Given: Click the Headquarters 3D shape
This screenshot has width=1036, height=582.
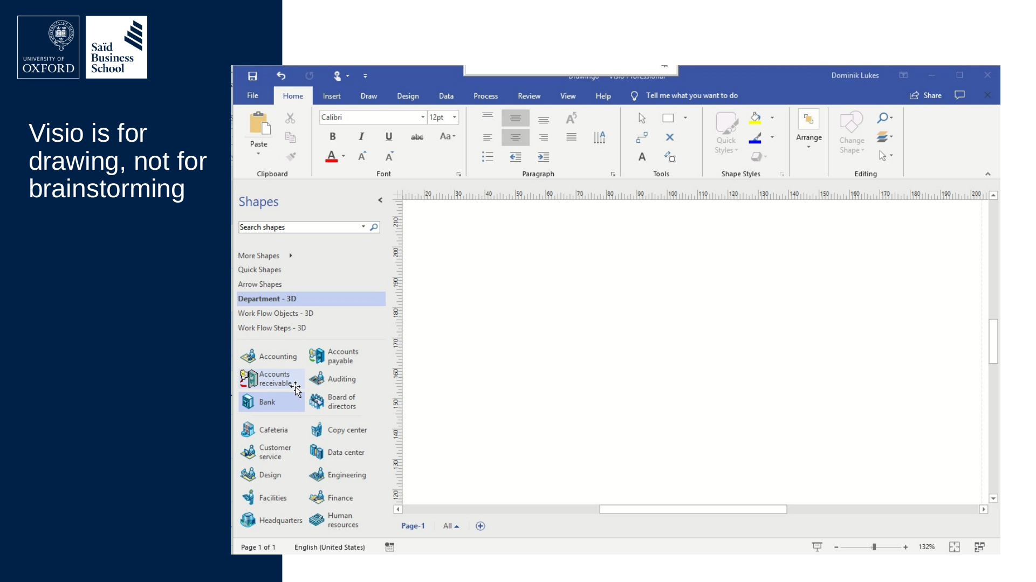Looking at the screenshot, I should coord(271,520).
